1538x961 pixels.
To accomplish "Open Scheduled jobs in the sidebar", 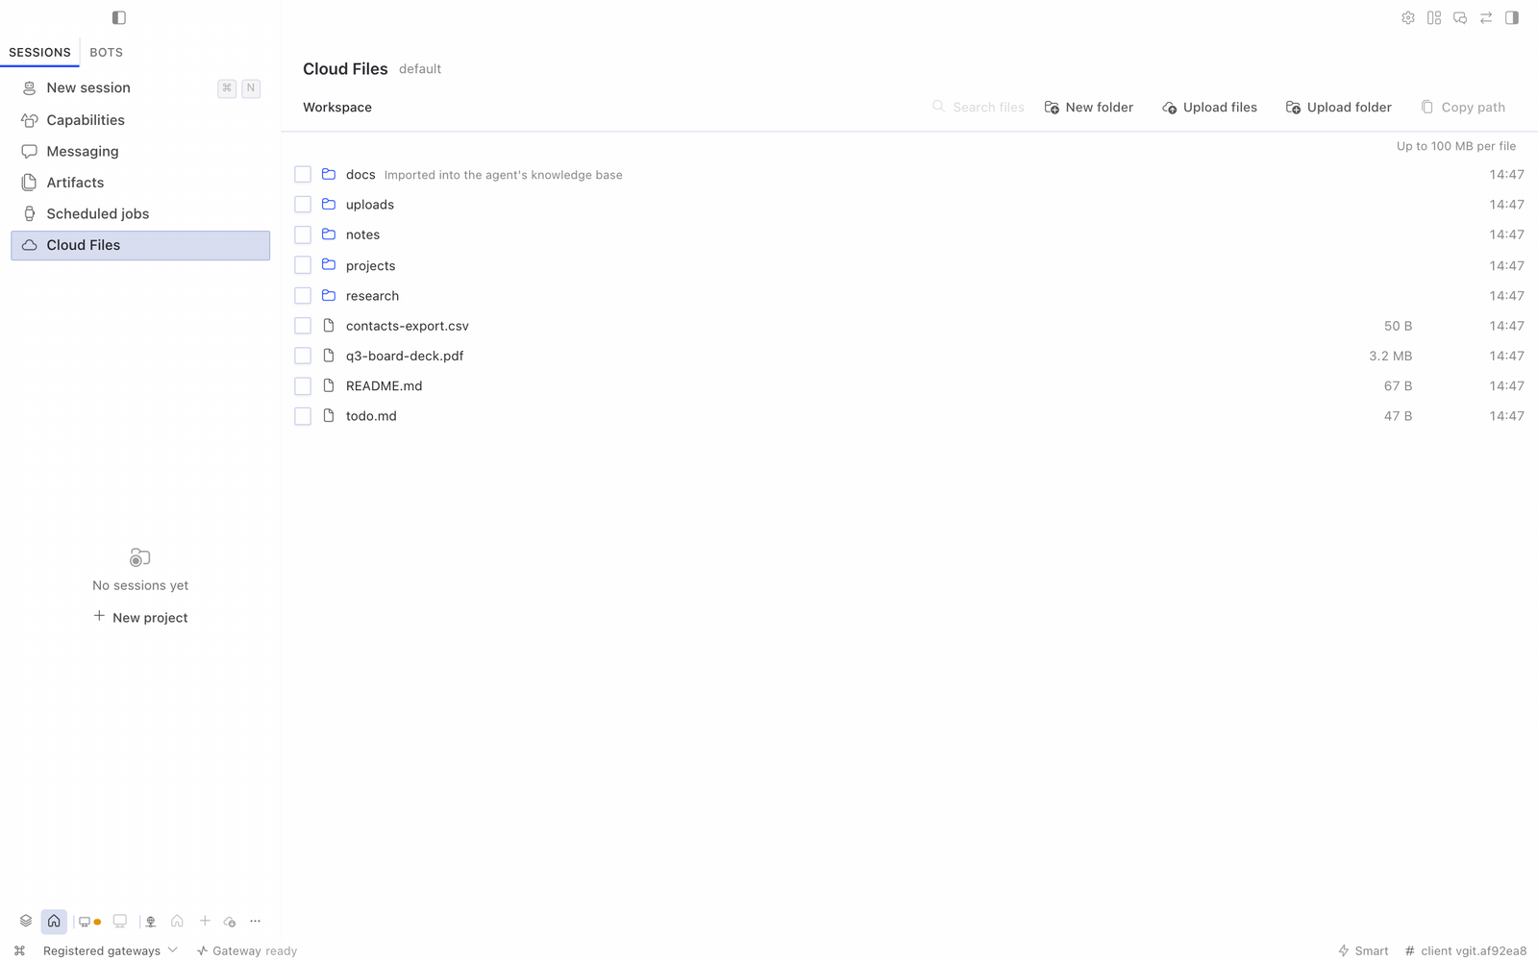I will 140,213.
